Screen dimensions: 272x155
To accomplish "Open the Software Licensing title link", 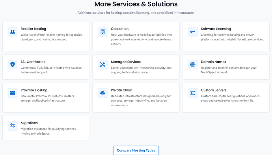I will pyautogui.click(x=216, y=29).
